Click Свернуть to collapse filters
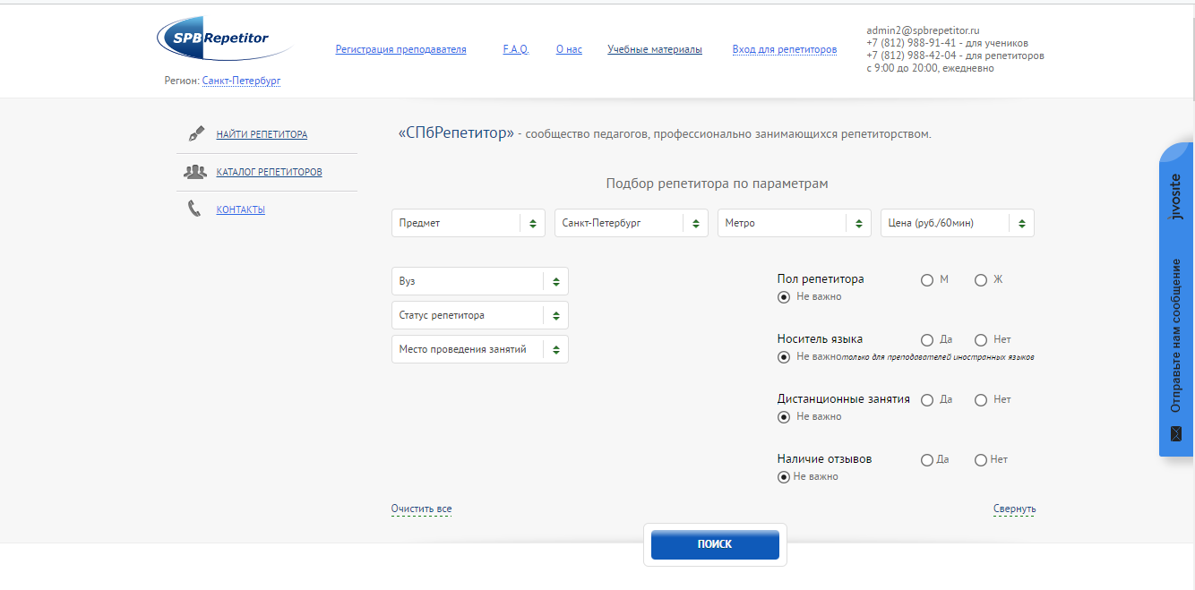1195x590 pixels. tap(1014, 509)
